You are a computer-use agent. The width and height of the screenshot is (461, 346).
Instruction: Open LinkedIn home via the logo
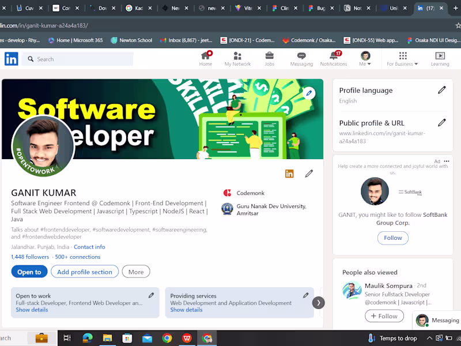coord(11,59)
